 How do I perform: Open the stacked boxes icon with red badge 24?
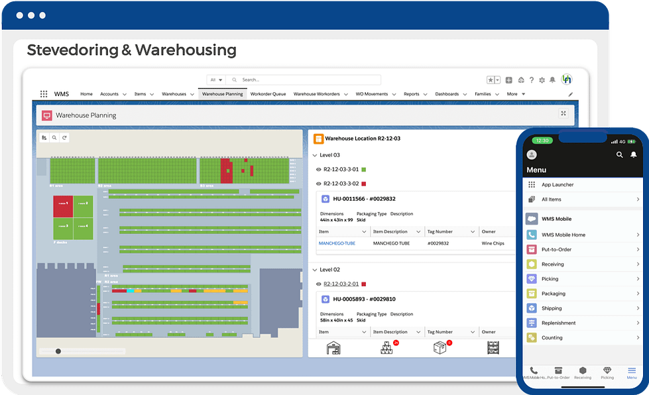386,348
